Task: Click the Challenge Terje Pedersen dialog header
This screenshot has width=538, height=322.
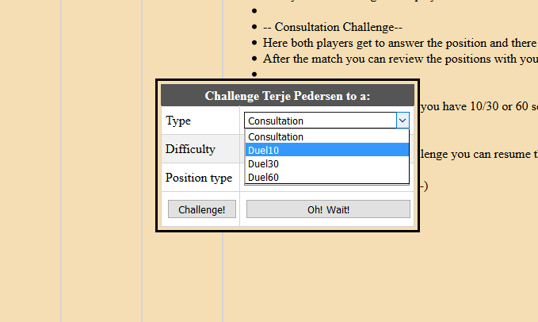Action: tap(288, 95)
